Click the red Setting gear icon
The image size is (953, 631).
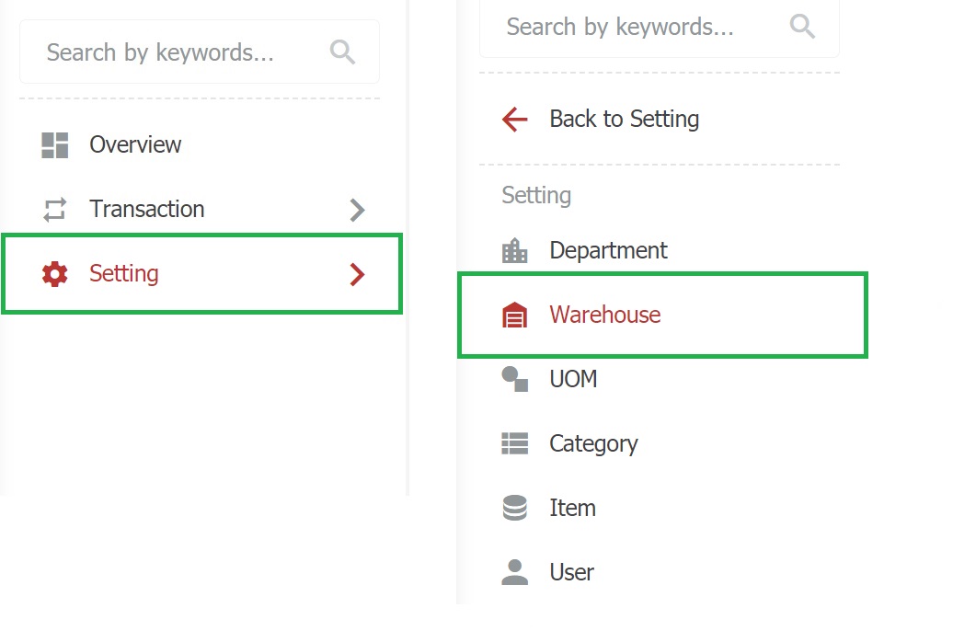coord(55,274)
